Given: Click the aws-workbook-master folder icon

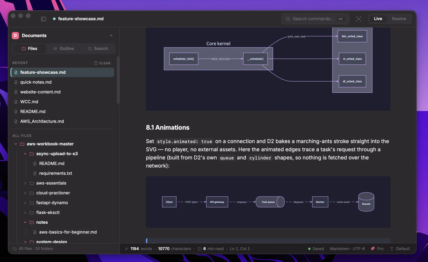Looking at the screenshot, I should click(22, 144).
